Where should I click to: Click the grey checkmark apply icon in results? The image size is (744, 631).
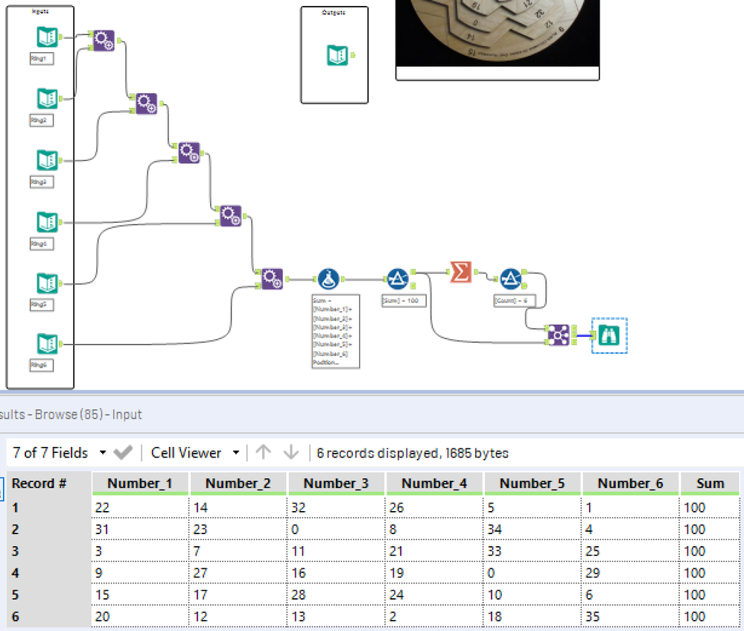[123, 452]
